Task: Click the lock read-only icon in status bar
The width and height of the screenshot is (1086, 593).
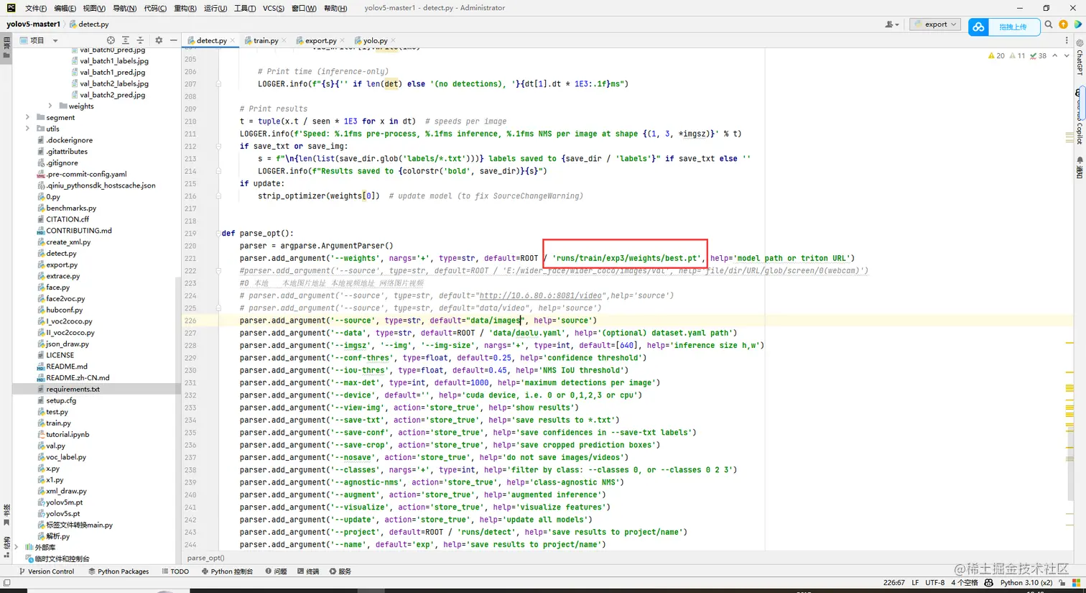Action: tap(1062, 582)
